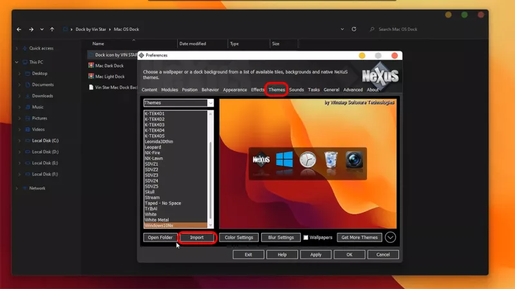Toggle the Wallpapers checkbox

[x=306, y=237]
